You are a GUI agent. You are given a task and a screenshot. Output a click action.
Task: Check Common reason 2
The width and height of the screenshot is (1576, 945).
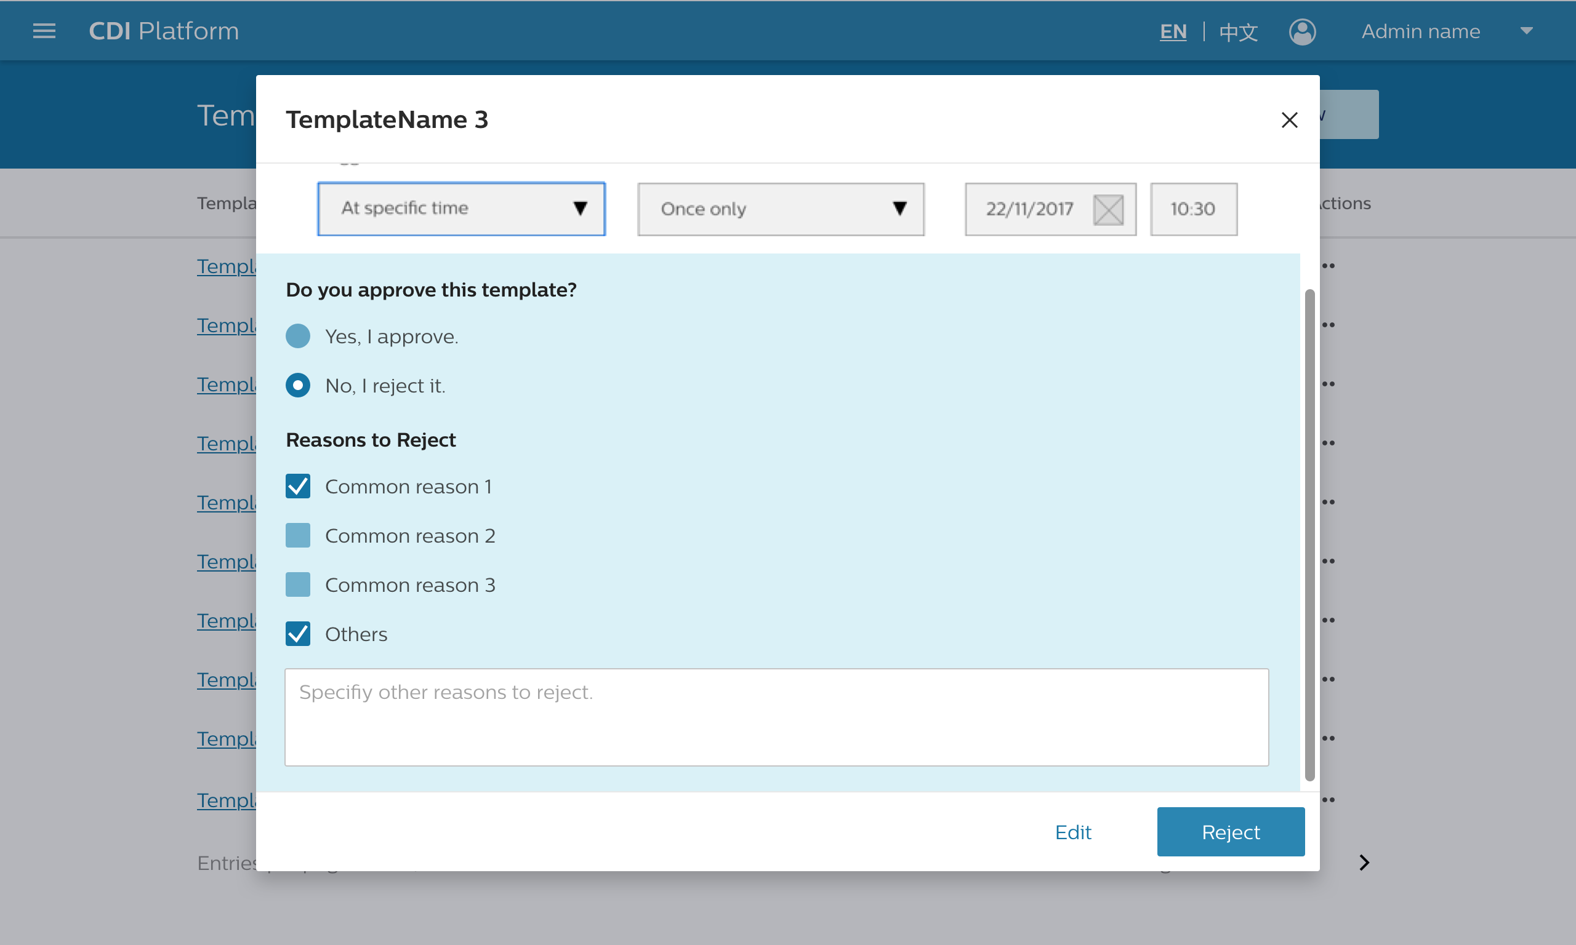[x=297, y=535]
